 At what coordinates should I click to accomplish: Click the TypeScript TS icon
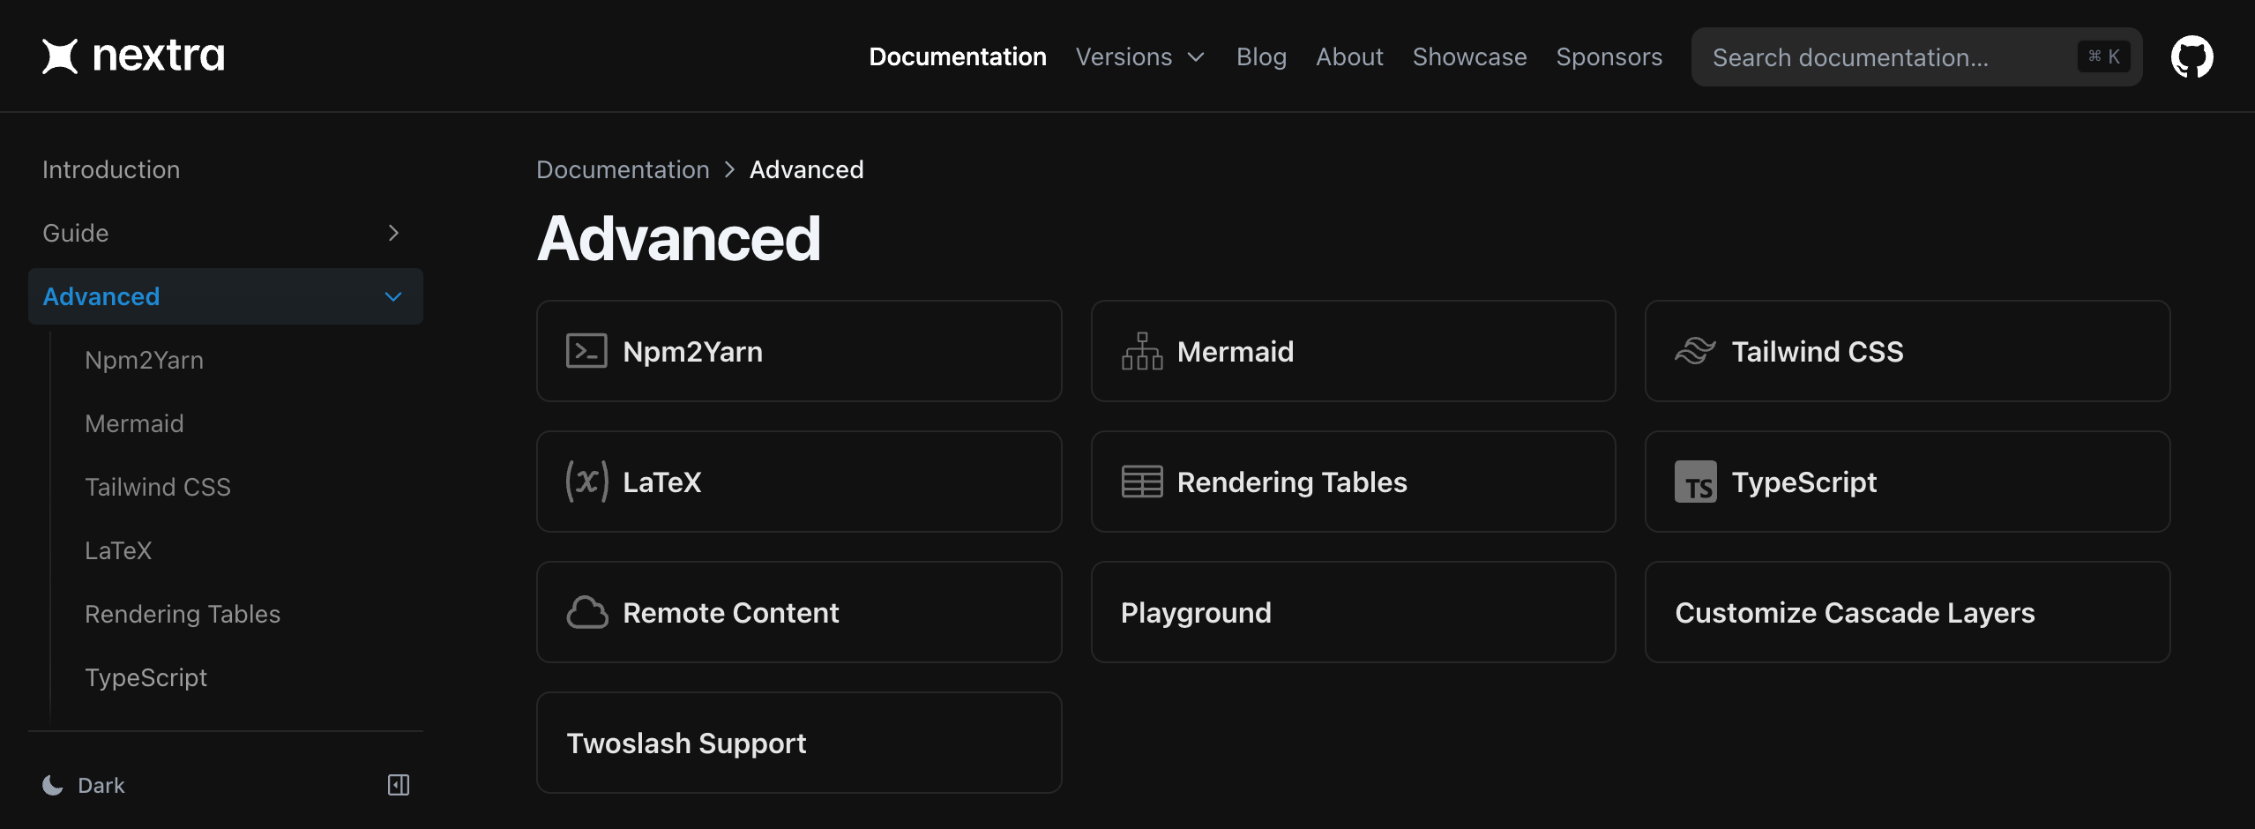[1698, 481]
